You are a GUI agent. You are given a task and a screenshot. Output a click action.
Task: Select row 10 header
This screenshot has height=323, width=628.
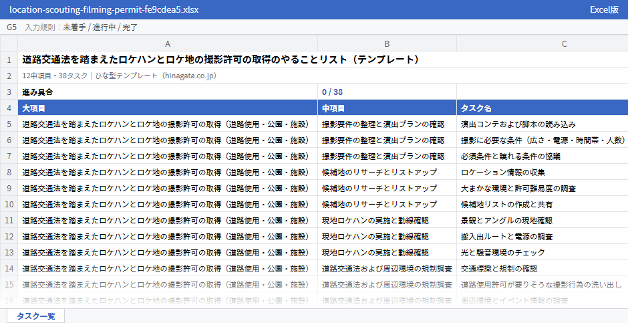pyautogui.click(x=9, y=205)
